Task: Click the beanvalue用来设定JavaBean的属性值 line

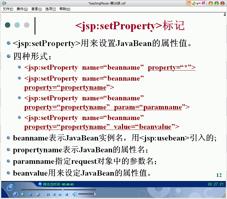Action: 82,173
